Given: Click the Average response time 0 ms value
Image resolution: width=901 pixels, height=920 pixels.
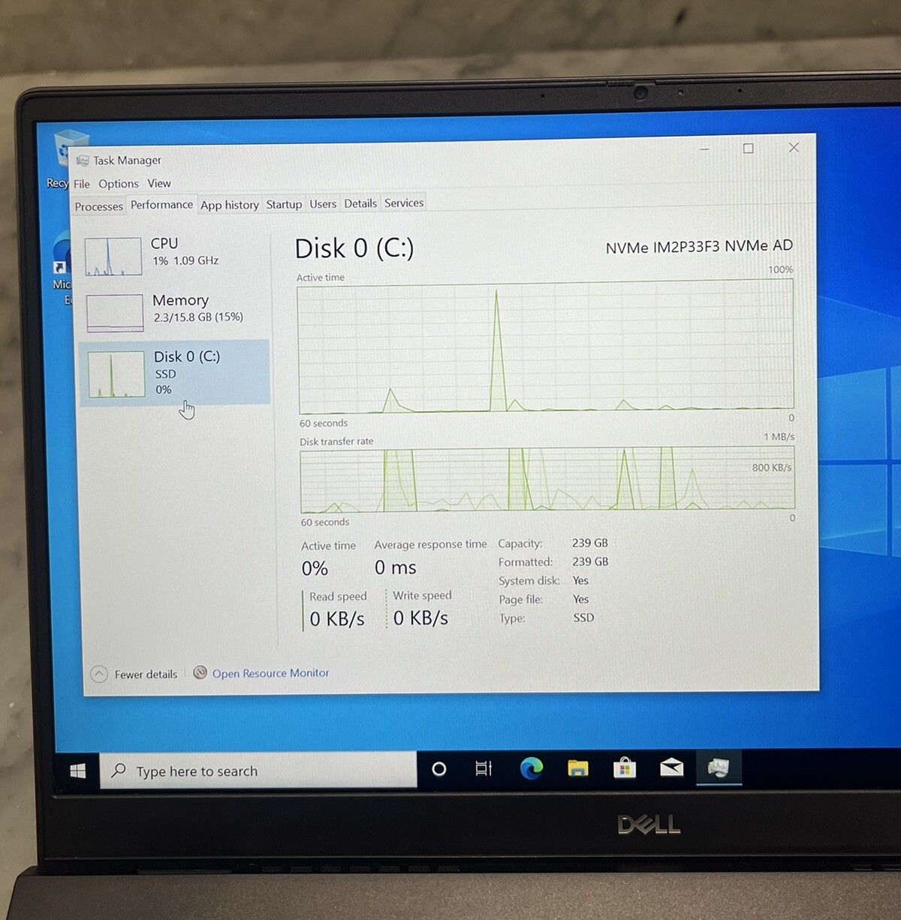Looking at the screenshot, I should click(x=396, y=567).
